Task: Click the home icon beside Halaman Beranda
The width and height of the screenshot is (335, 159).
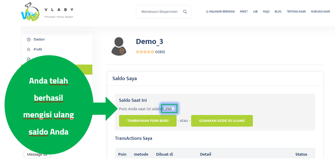Action: tap(207, 12)
